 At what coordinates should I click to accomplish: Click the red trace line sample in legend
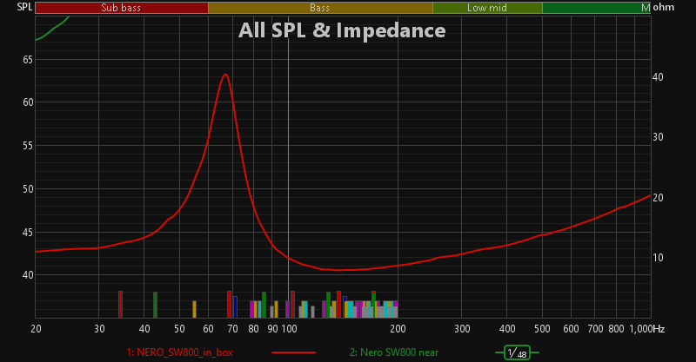point(293,352)
